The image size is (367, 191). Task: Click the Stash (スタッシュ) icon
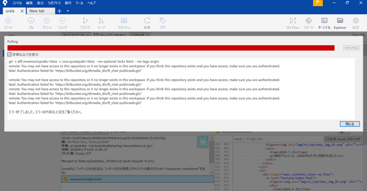[124, 21]
